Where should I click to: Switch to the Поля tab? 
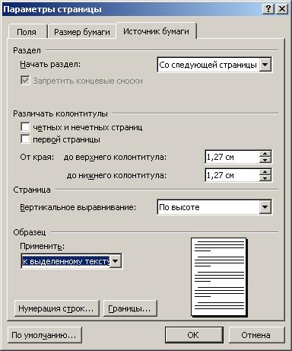(27, 32)
